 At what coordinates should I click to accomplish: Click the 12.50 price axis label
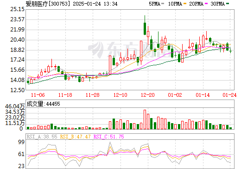coord(17,90)
